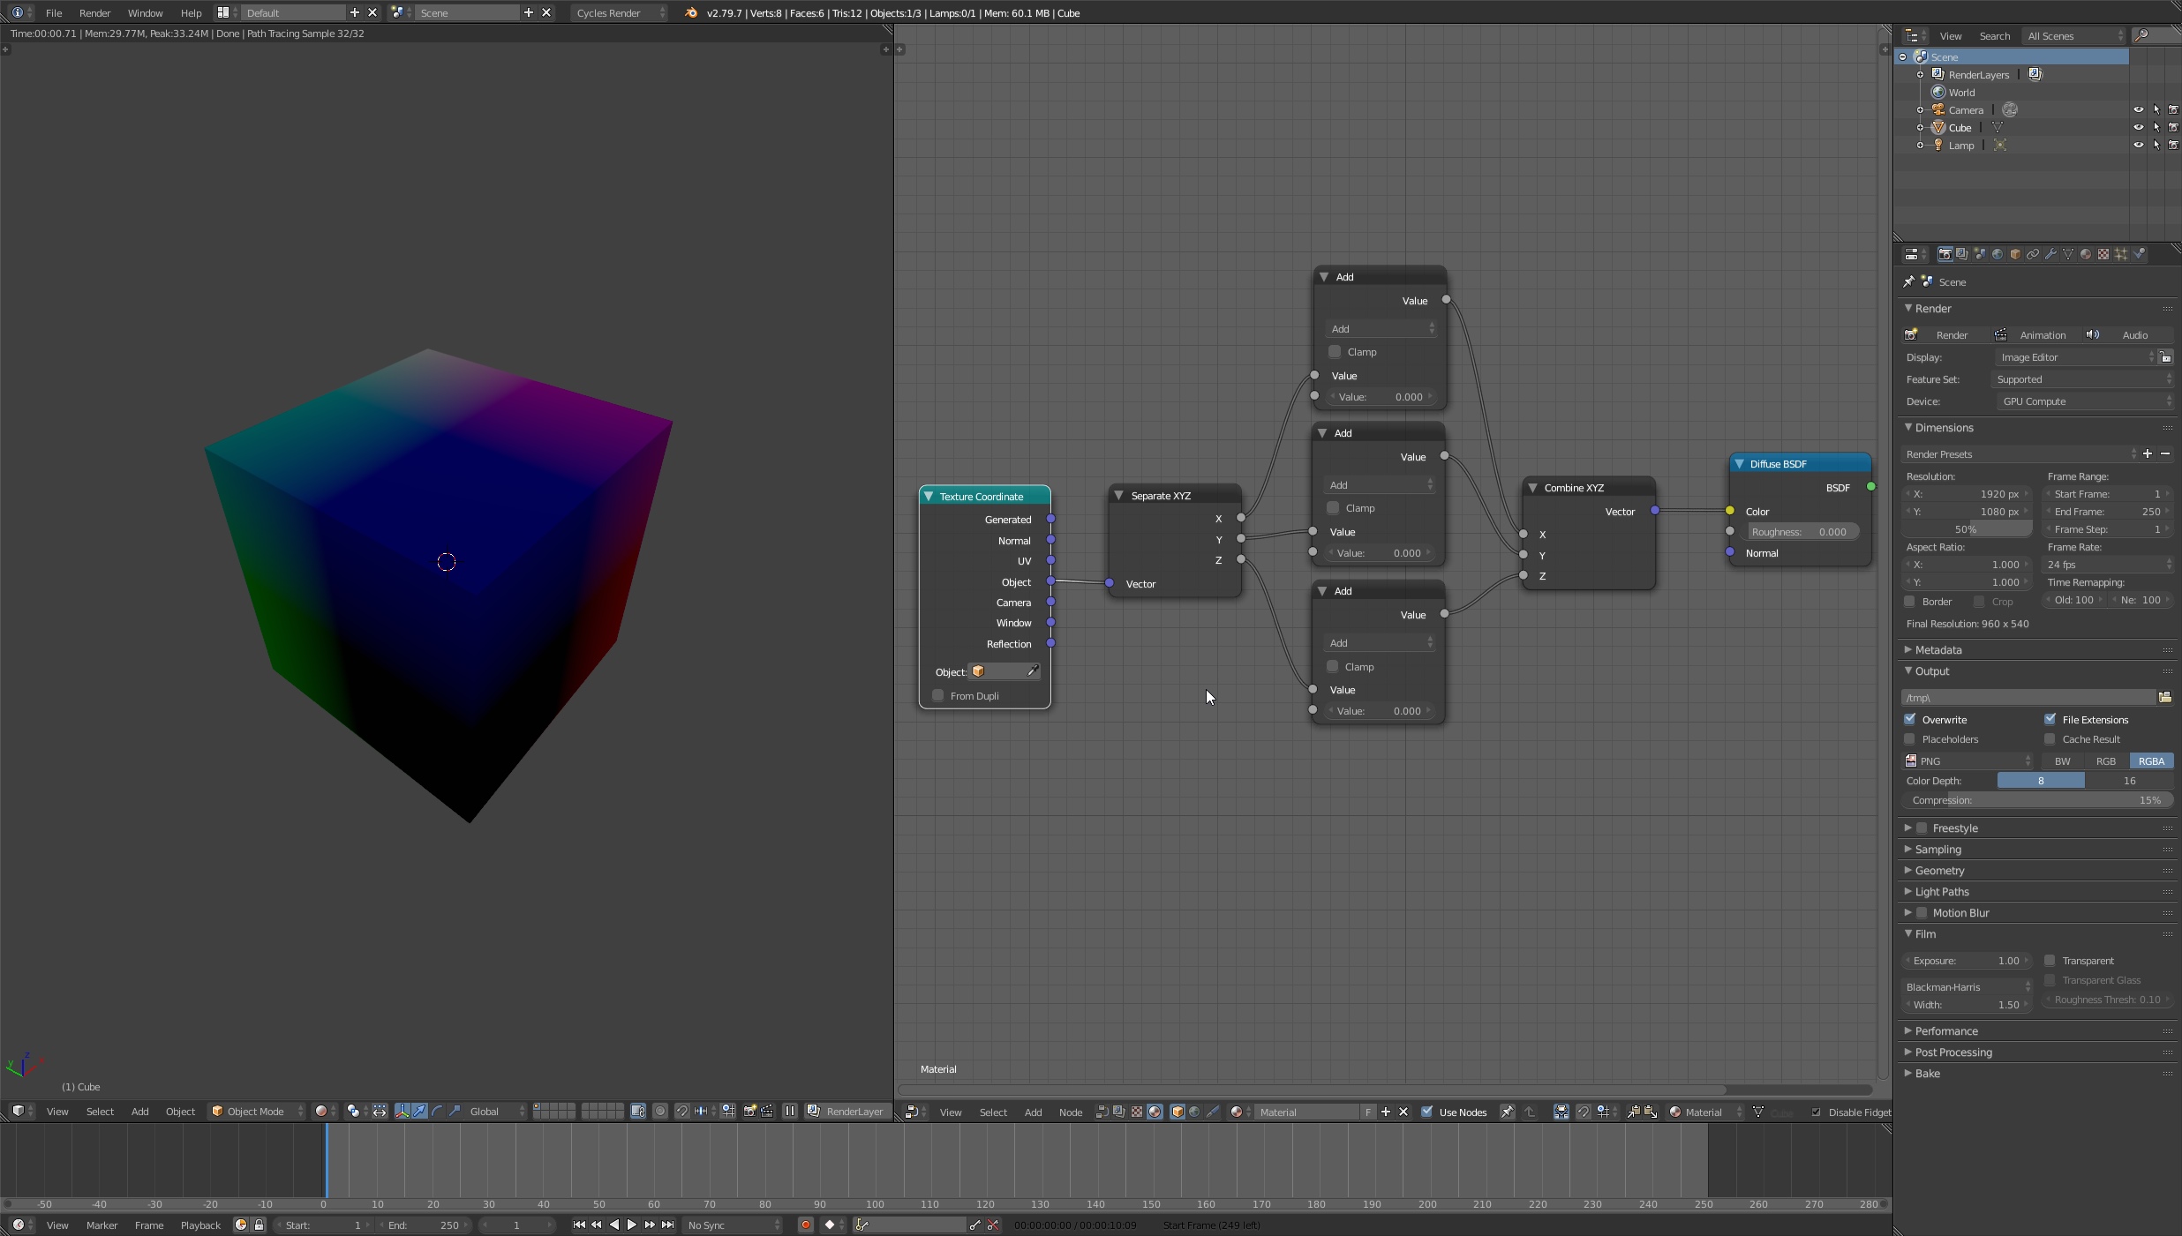Open the Cycles Render engine dropdown
The width and height of the screenshot is (2182, 1236).
[620, 12]
